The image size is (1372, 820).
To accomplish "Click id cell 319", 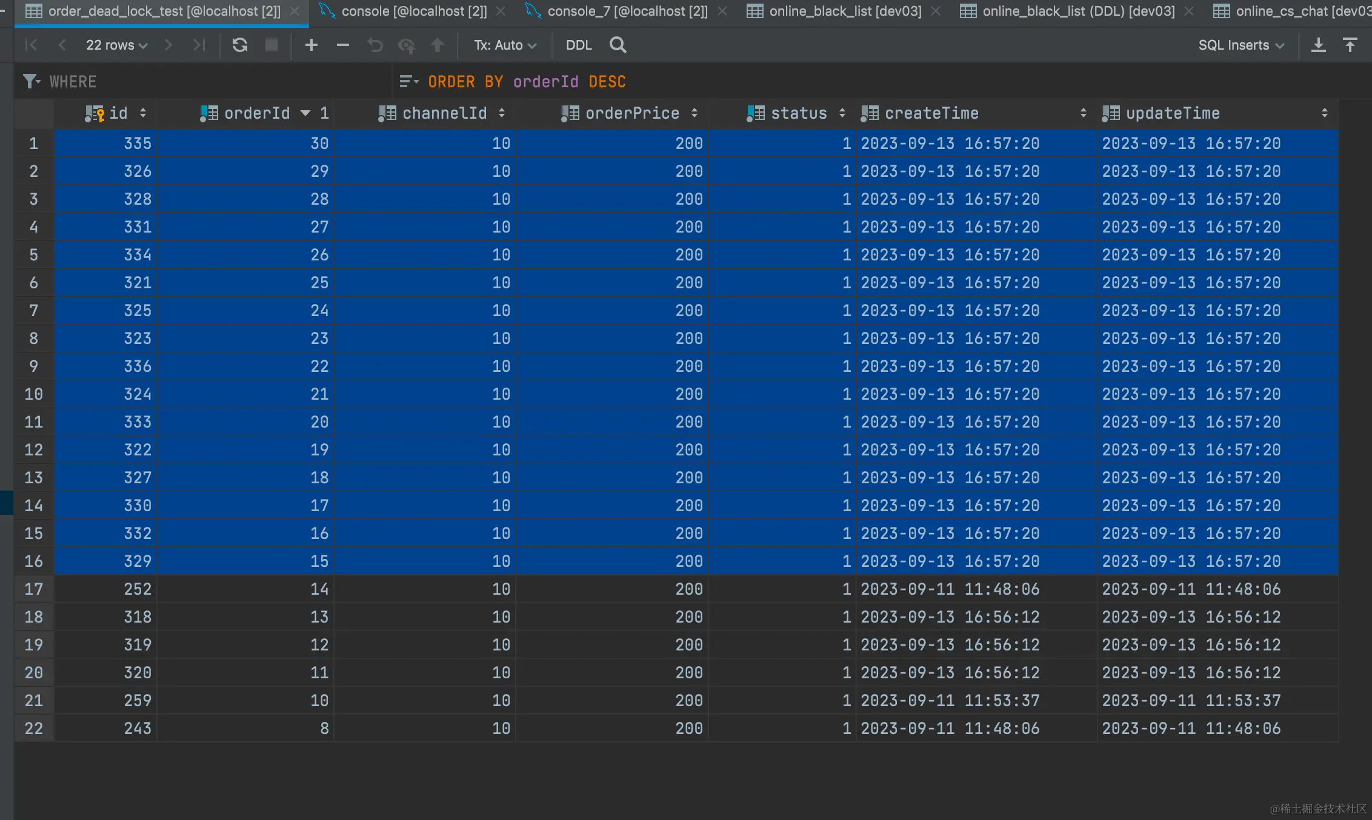I will (x=106, y=645).
